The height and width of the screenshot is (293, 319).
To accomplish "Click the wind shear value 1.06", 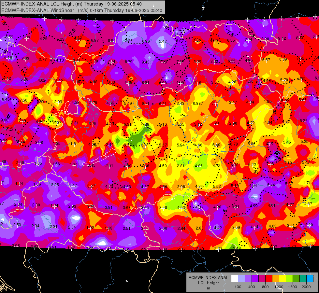I will tap(216, 124).
